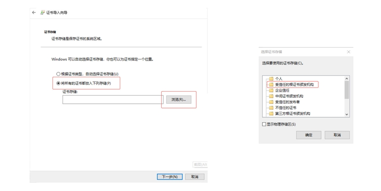Click the 第三方根证书颁发机构 folder icon
This screenshot has height=191, width=381.
point(271,113)
